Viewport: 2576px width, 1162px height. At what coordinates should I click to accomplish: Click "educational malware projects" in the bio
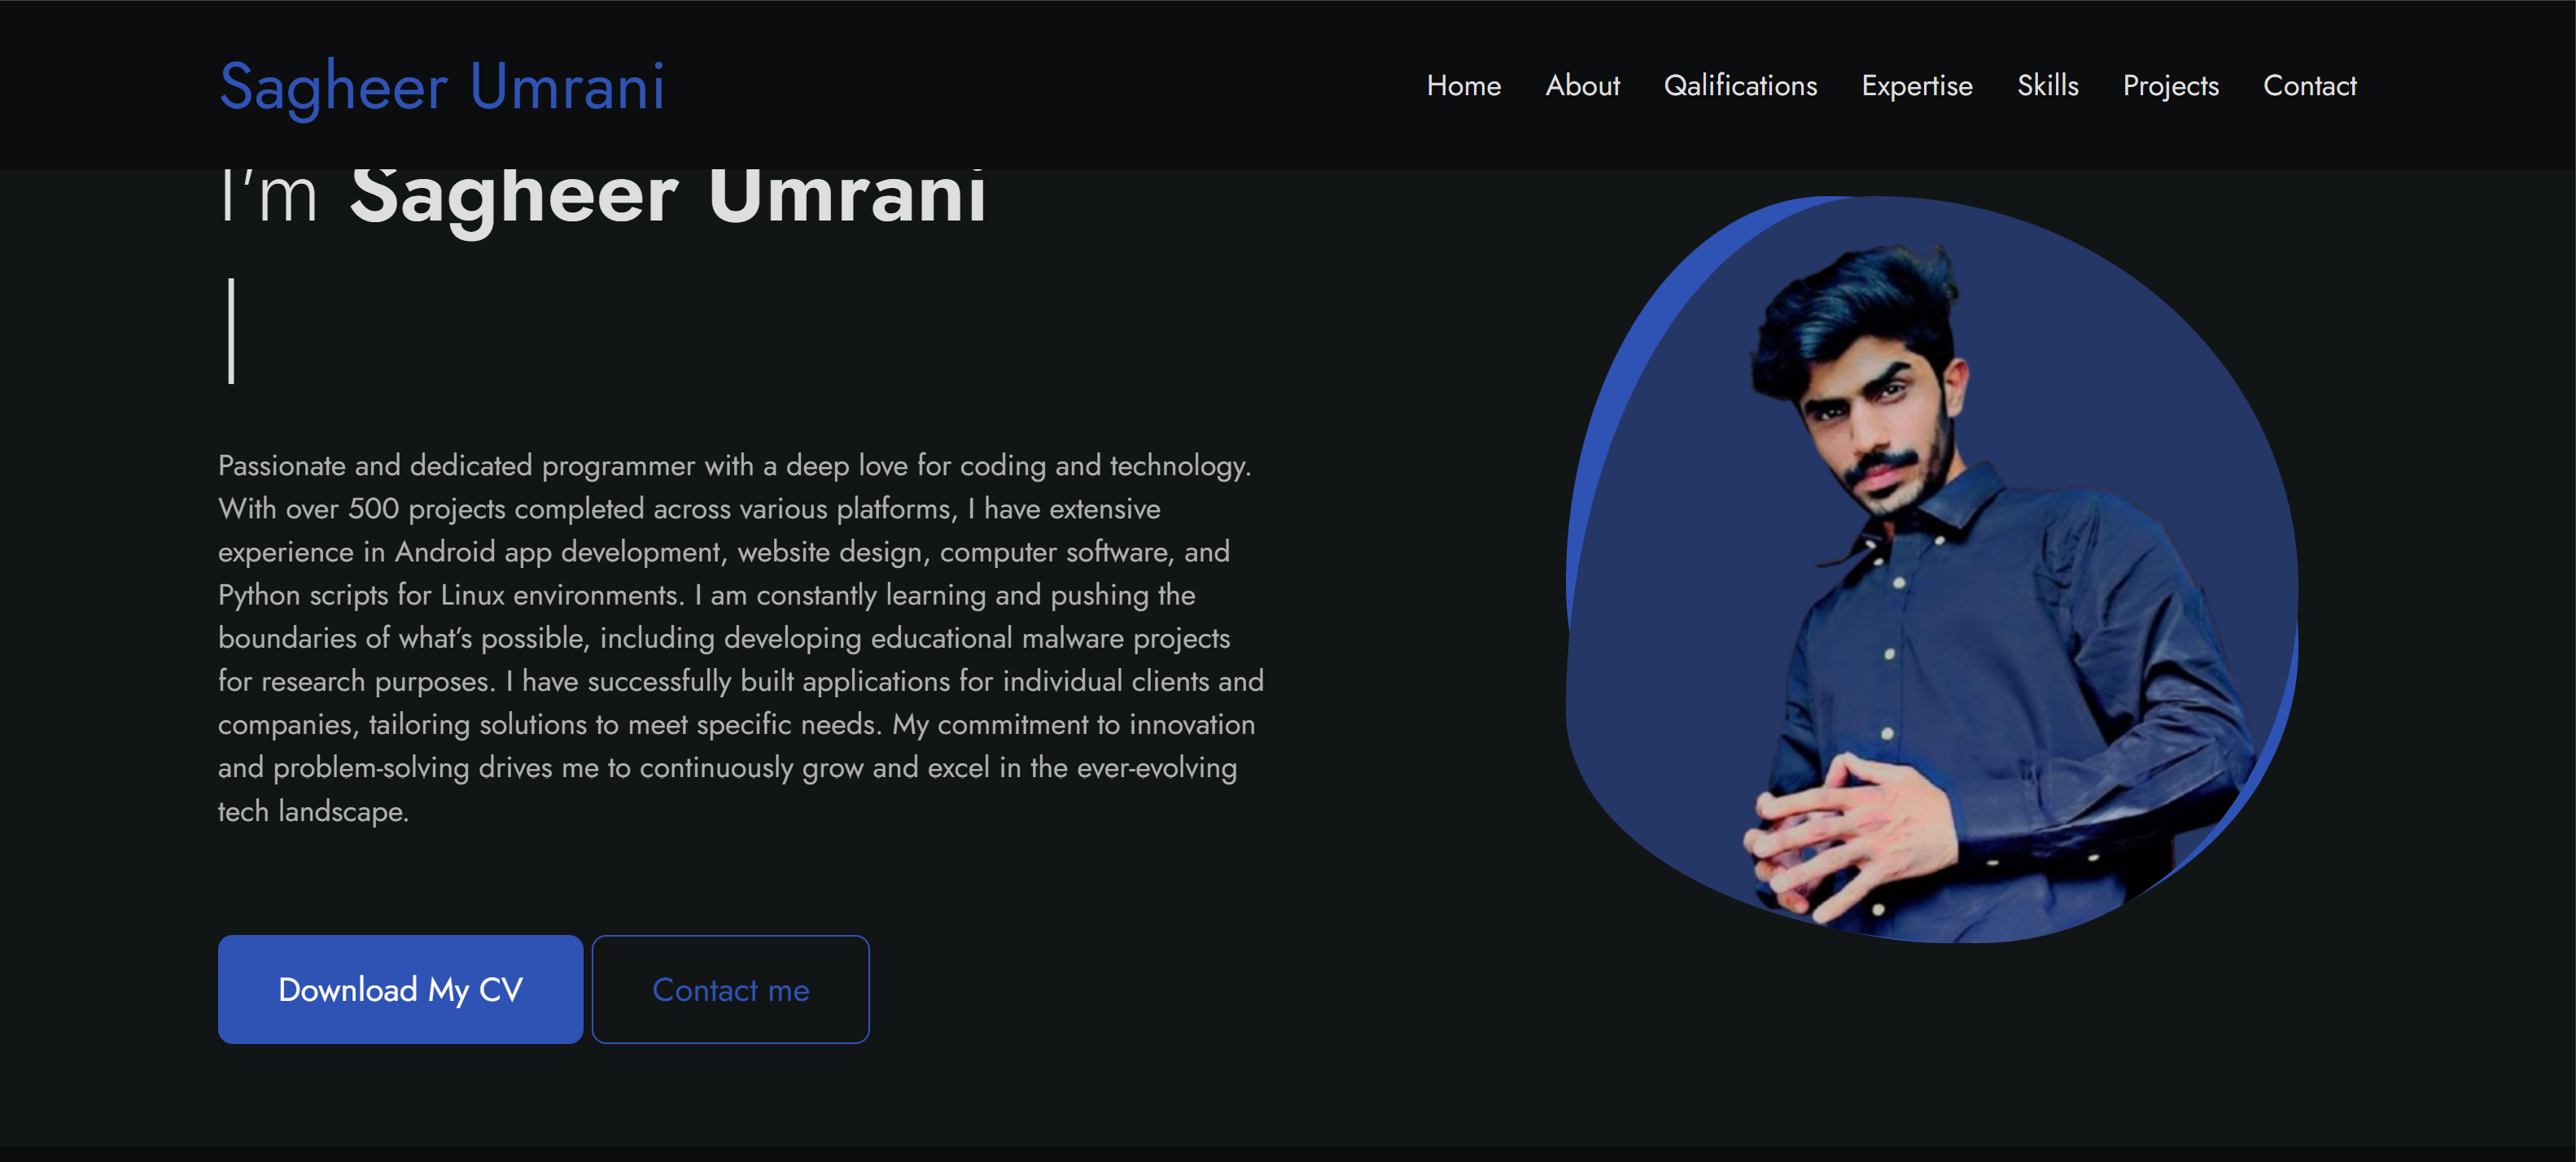point(1050,638)
